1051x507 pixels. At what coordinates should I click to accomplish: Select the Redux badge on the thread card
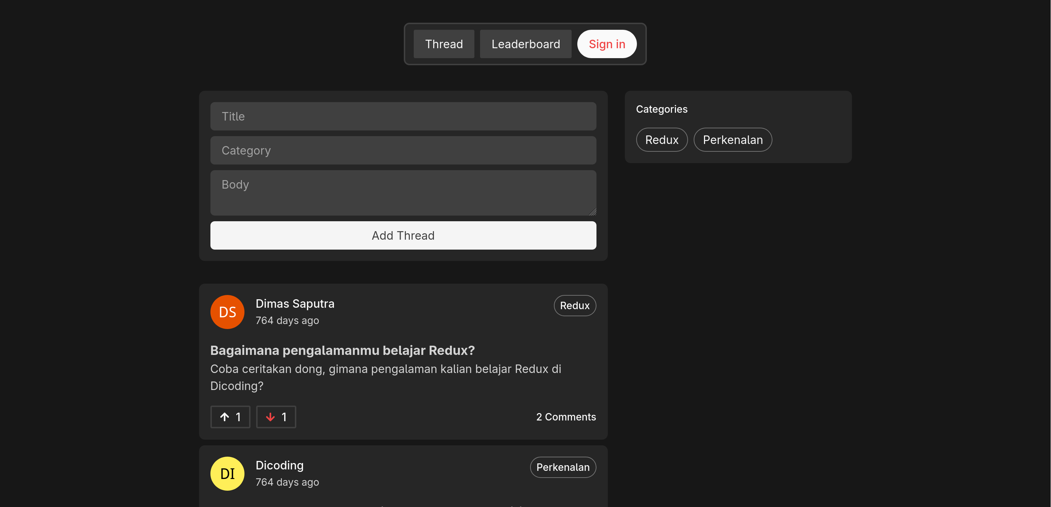574,305
